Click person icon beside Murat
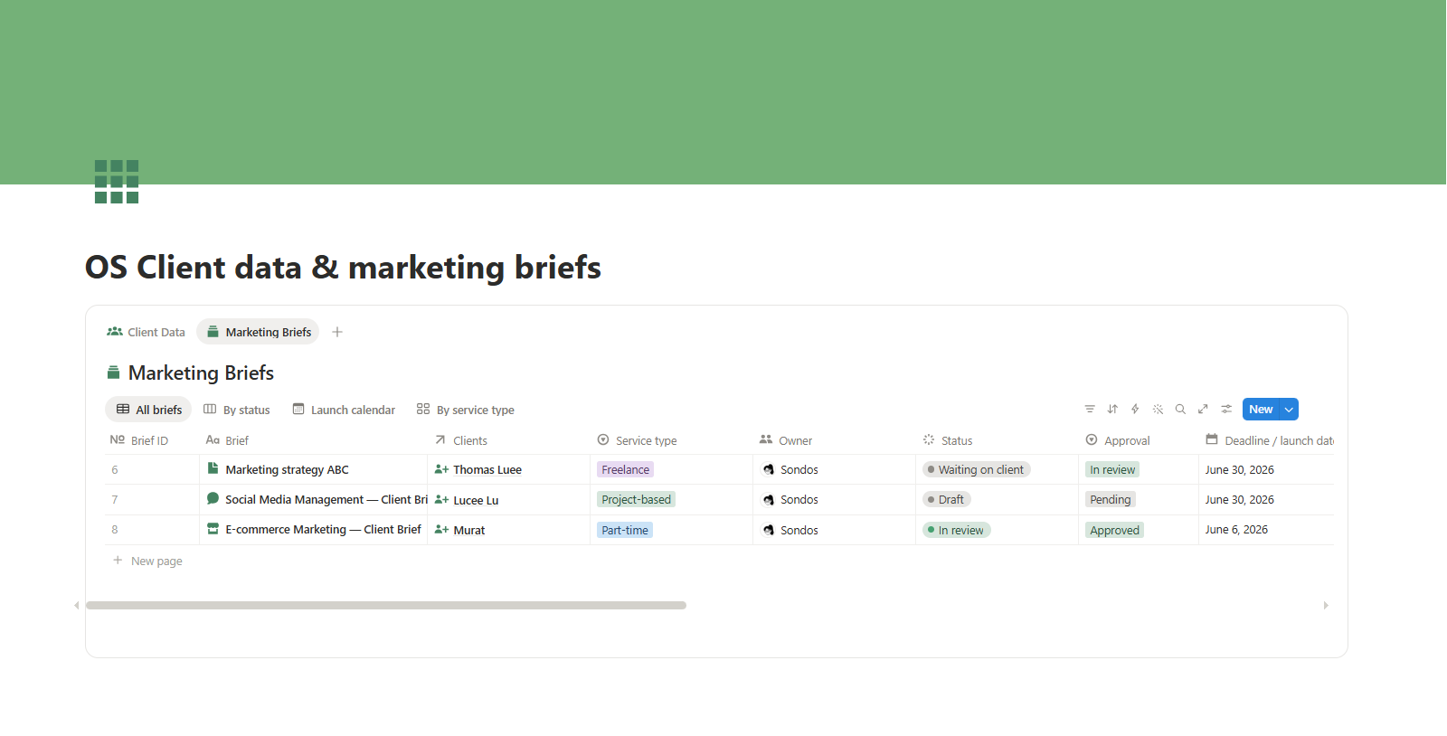 tap(441, 530)
